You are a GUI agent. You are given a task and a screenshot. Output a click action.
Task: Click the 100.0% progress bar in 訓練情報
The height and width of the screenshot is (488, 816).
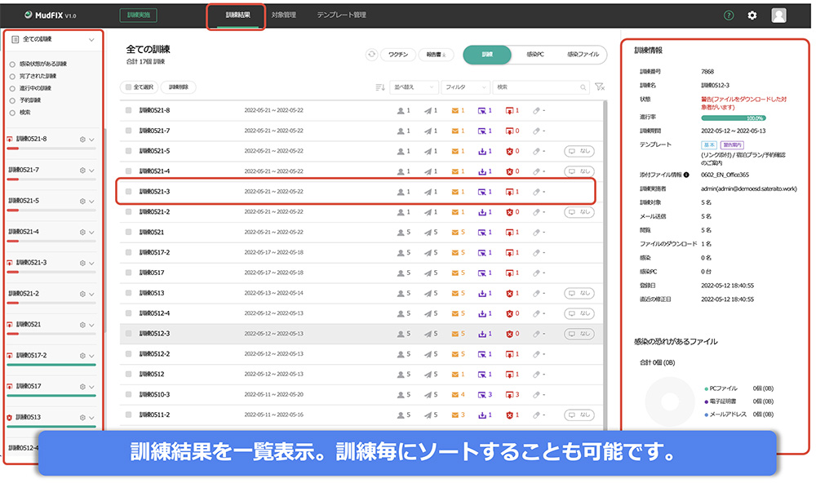point(734,118)
